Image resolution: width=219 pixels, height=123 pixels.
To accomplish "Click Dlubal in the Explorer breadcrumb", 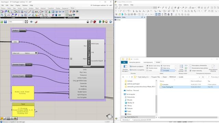I will (x=165, y=77).
